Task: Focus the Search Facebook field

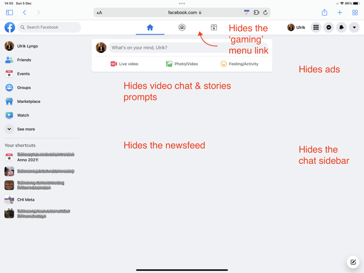Action: point(49,28)
